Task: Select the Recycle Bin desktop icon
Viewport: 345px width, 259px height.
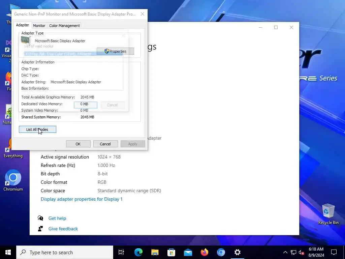Action: [x=328, y=214]
